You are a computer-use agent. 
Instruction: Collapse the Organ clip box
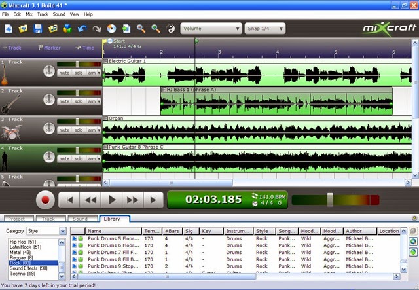pos(105,118)
